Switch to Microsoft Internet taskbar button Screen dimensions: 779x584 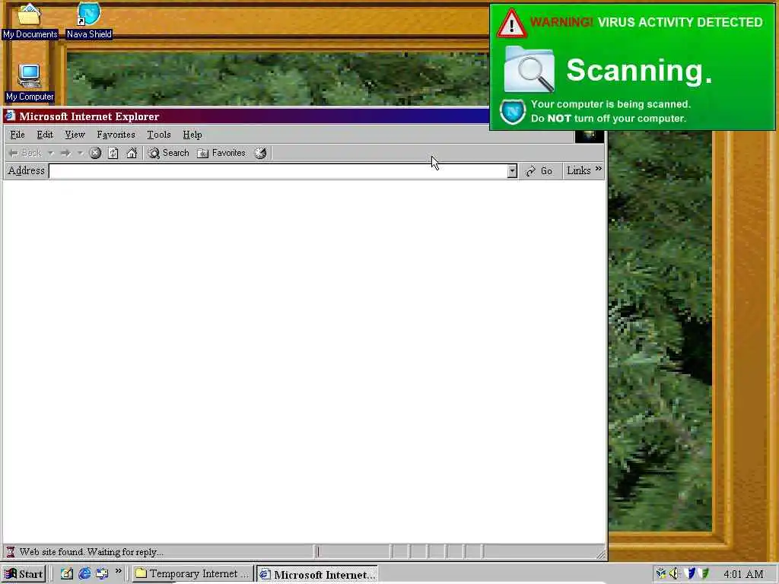[317, 574]
